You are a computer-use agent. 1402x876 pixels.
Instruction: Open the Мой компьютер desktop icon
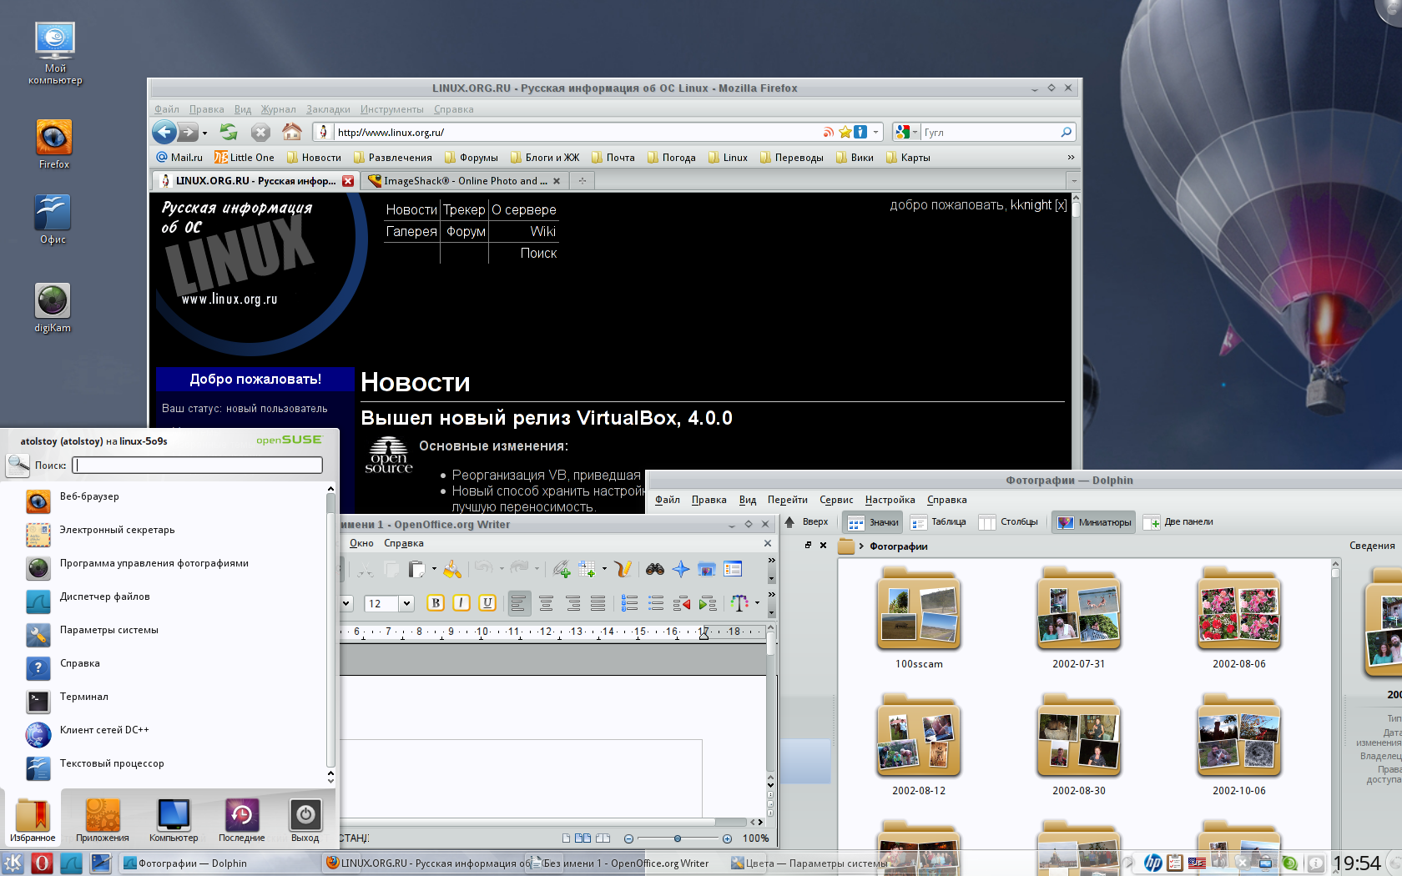55,53
